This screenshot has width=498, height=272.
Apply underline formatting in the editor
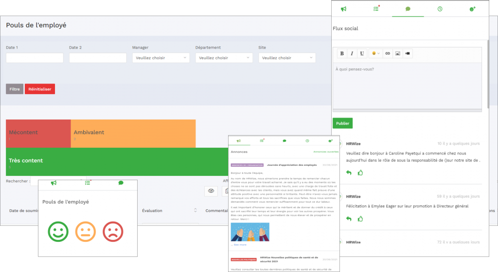(362, 53)
